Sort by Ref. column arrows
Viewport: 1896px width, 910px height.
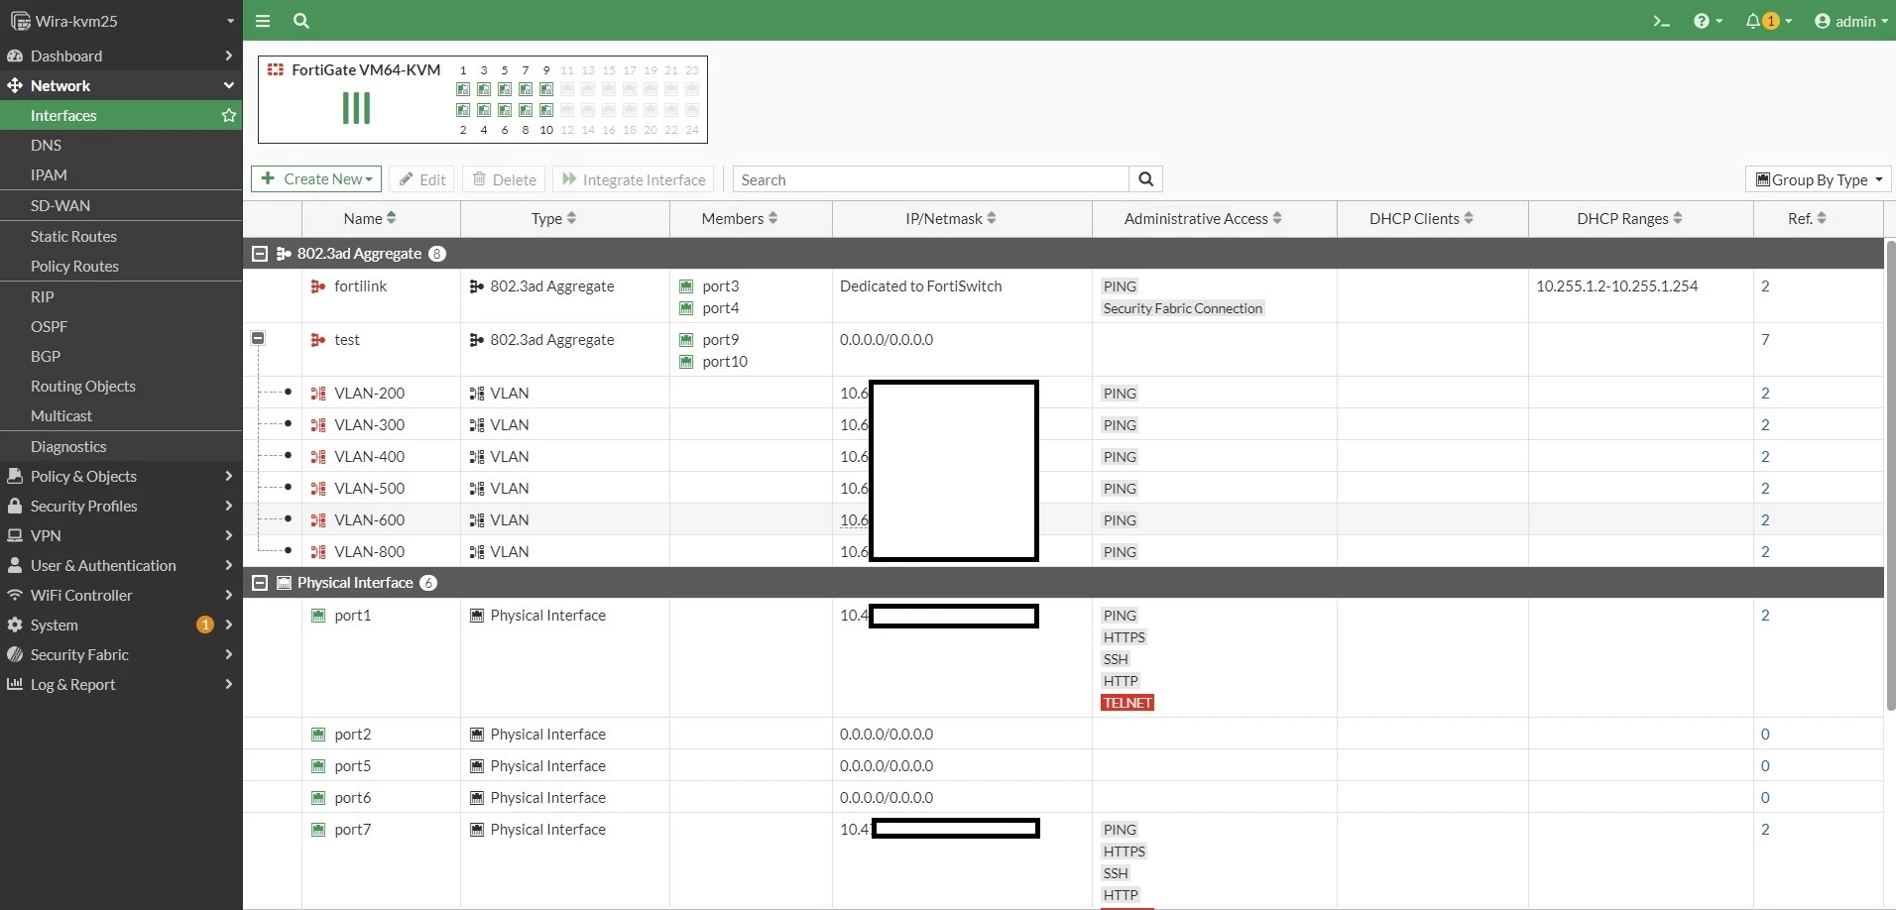(x=1822, y=218)
